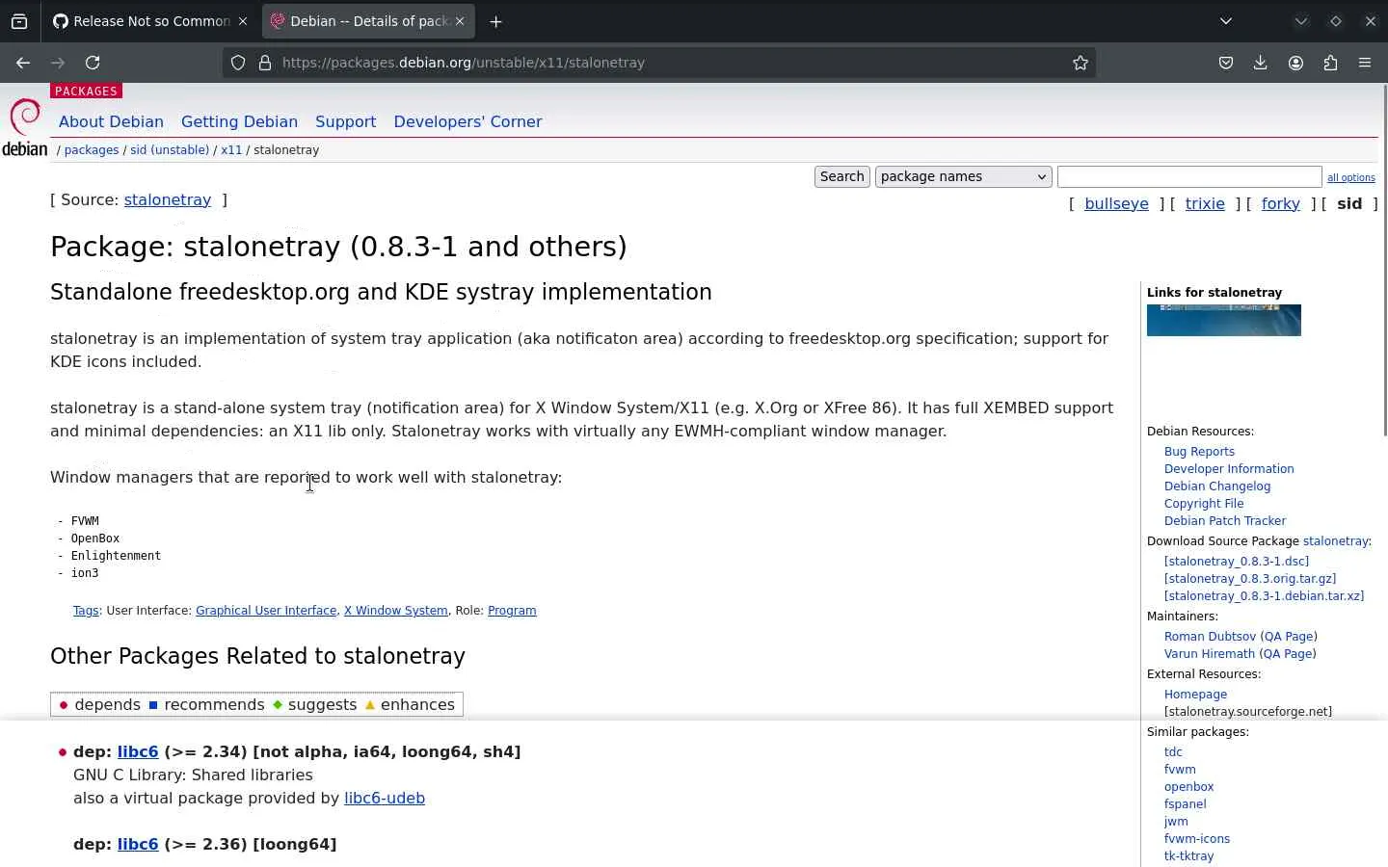Click the page vertical scrollbar

[1384, 260]
